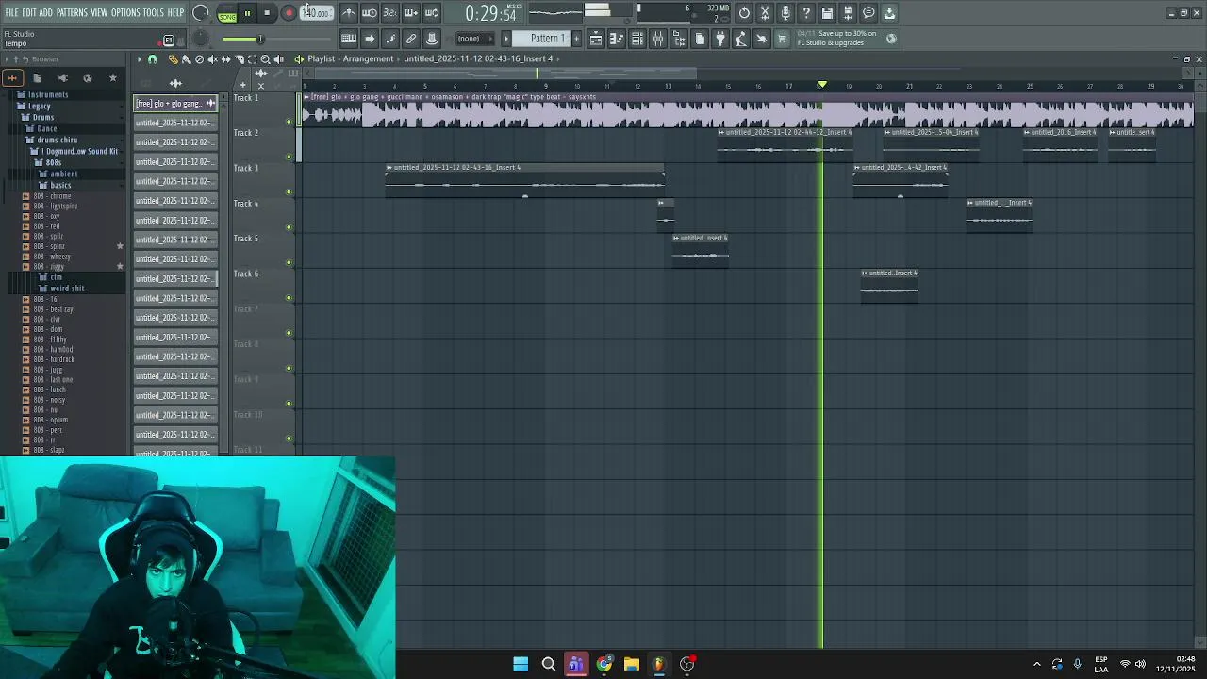Enable typing keyboard to piano
Screen dimensions: 1207x679
349,39
